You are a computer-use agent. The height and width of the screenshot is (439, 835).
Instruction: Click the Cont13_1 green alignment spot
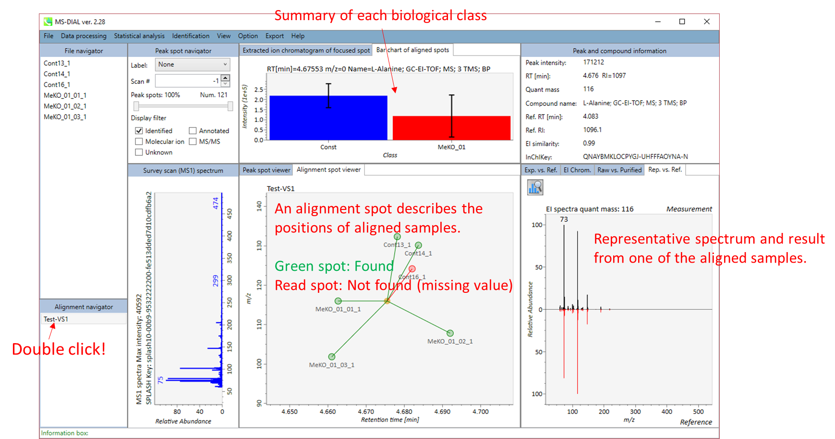397,237
